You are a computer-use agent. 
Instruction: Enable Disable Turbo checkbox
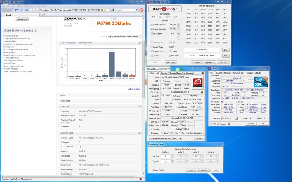(152, 47)
